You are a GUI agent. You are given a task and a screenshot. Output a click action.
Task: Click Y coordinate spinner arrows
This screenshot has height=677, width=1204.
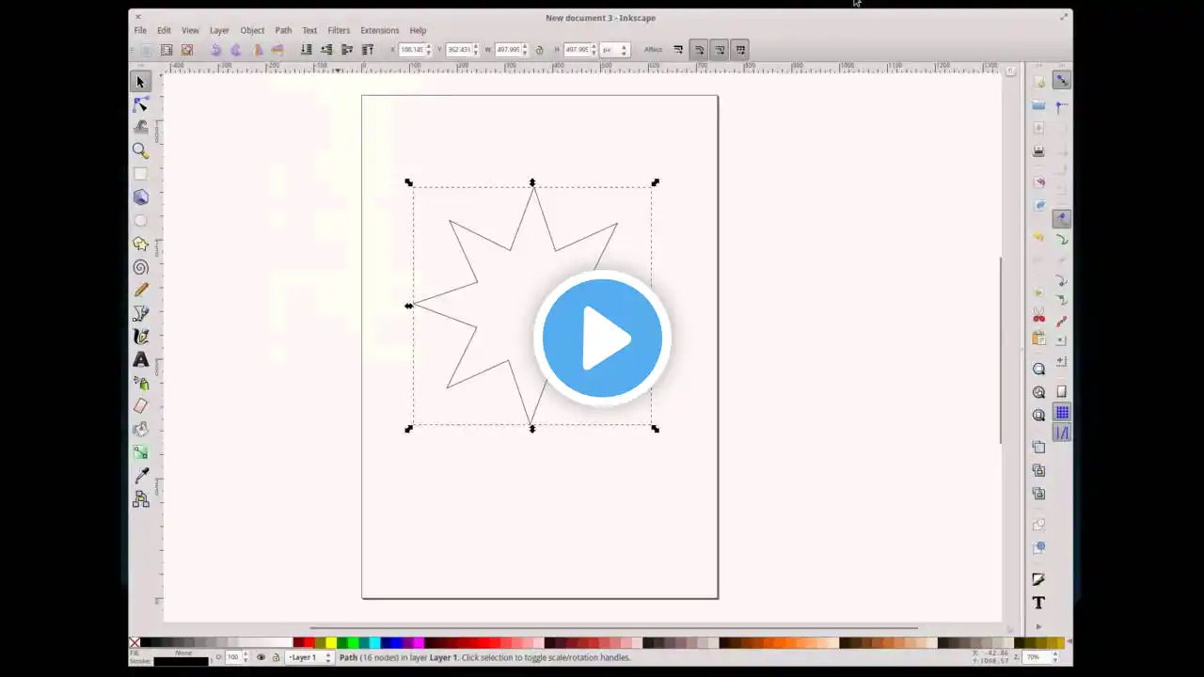(476, 50)
